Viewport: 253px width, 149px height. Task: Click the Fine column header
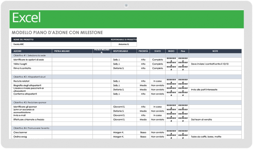183,51
